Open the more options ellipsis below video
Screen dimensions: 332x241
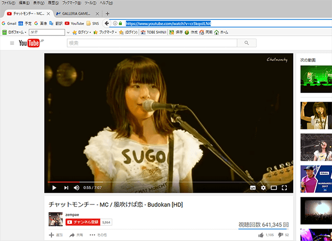[98, 235]
